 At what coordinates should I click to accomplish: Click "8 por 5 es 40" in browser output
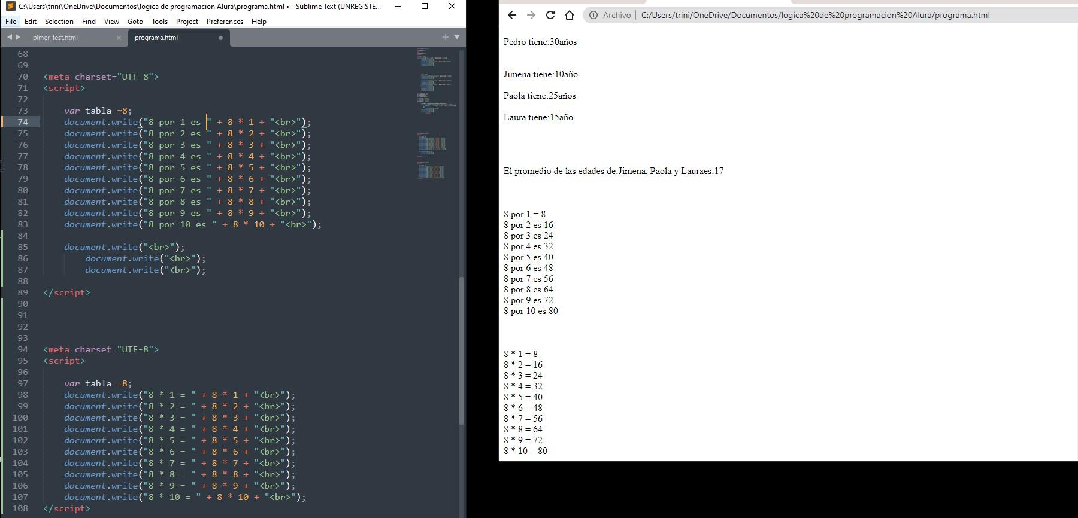click(528, 257)
